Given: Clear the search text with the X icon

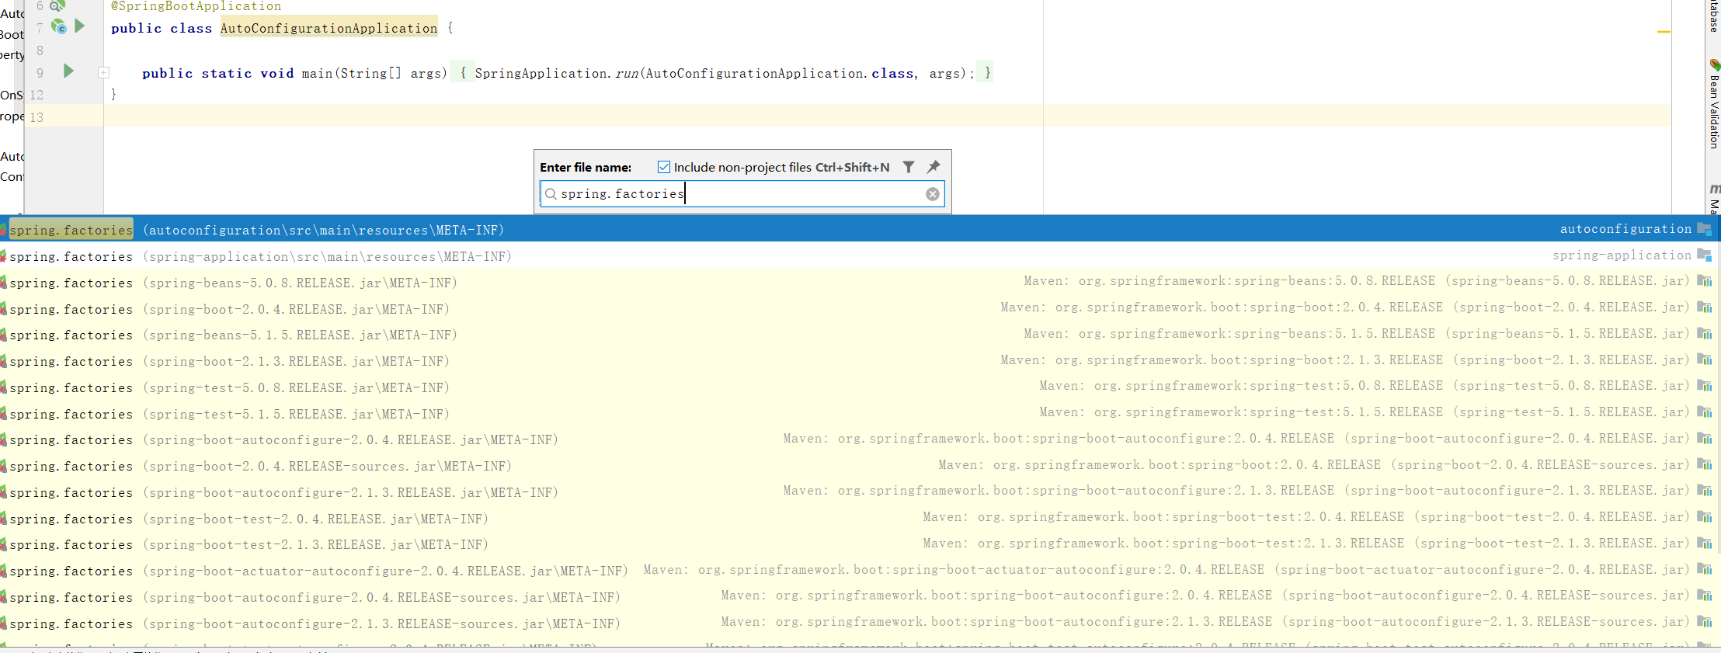Looking at the screenshot, I should tap(932, 194).
